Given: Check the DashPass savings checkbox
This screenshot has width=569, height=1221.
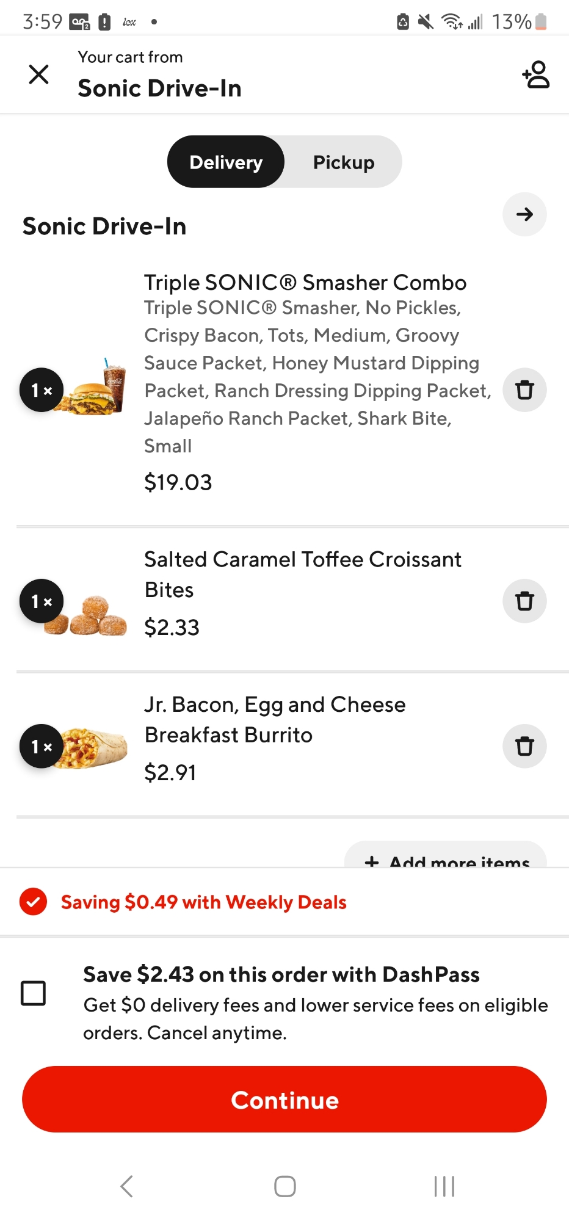Looking at the screenshot, I should pos(34,993).
